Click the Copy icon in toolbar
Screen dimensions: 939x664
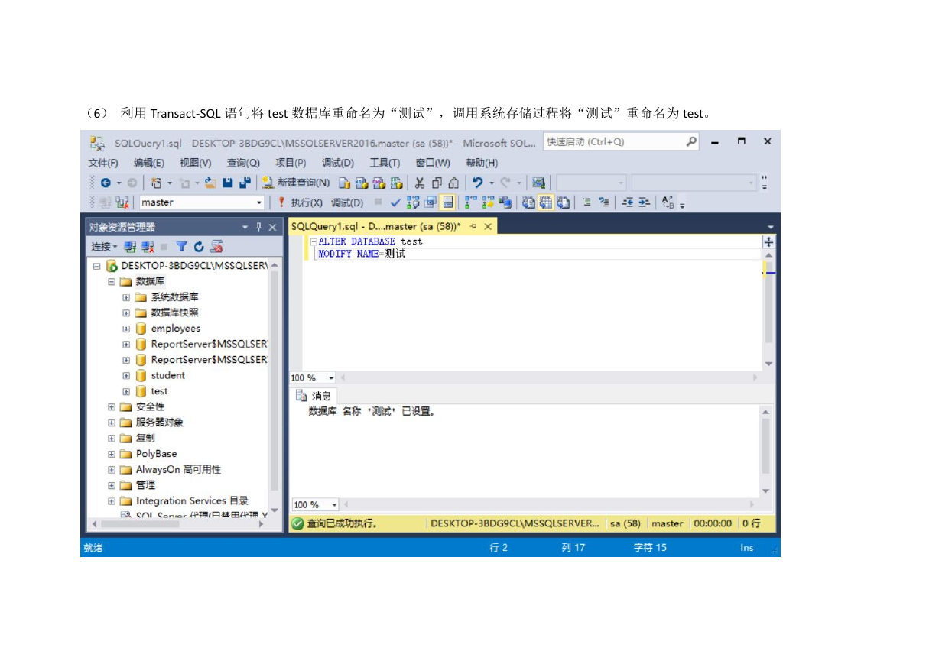pyautogui.click(x=437, y=183)
